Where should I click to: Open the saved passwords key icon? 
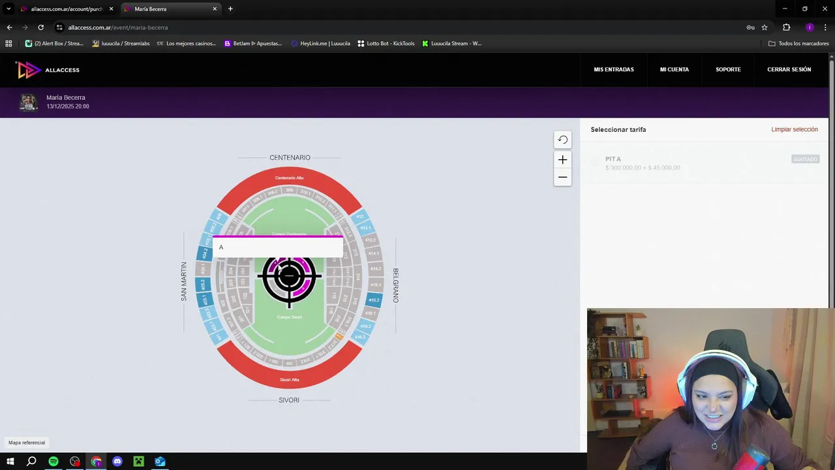pyautogui.click(x=750, y=27)
